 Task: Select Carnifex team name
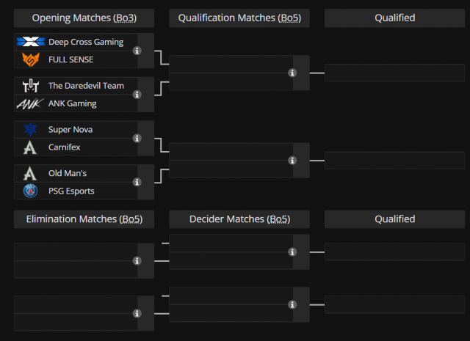coord(64,147)
